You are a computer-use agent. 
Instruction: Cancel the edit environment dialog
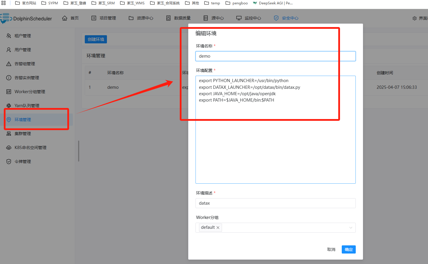[x=331, y=249]
